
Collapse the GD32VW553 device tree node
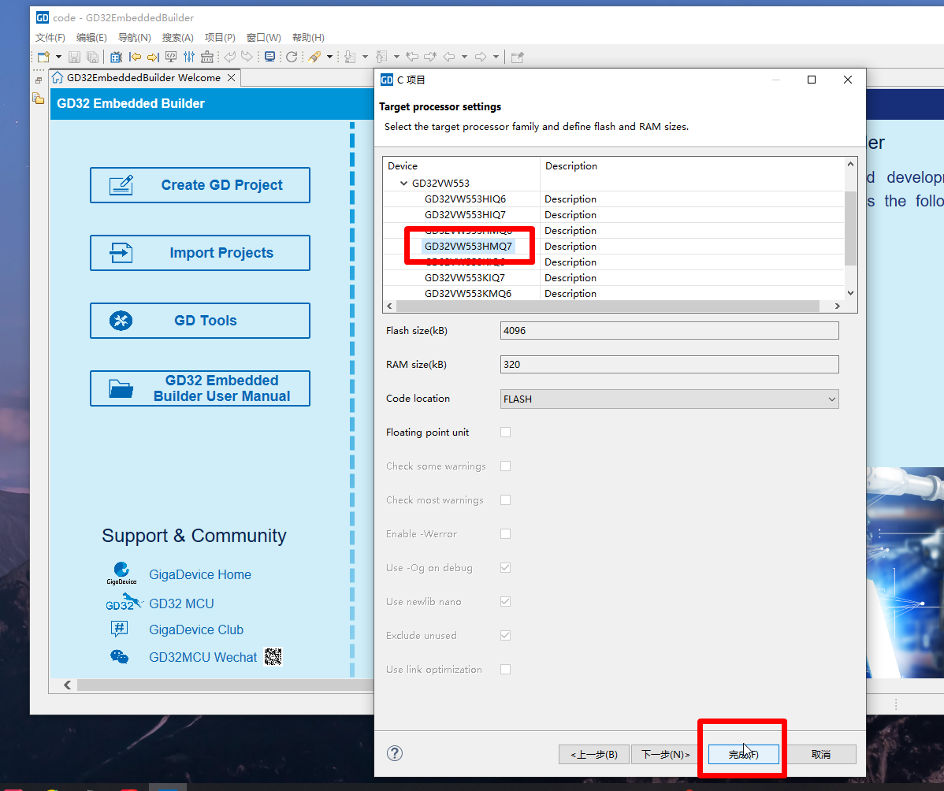point(404,184)
